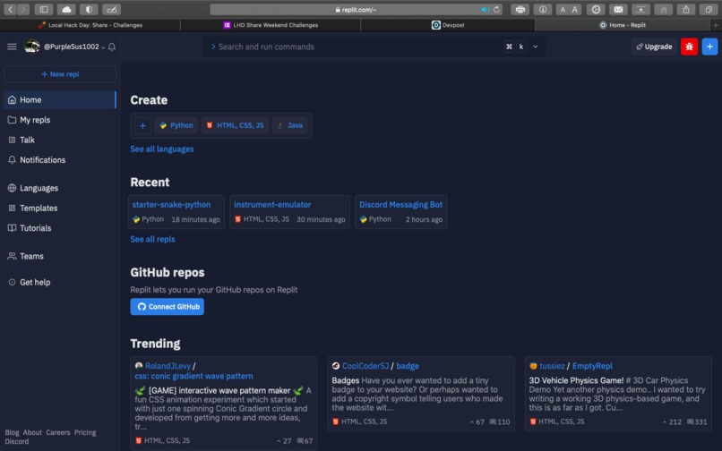Select Home in the sidebar

click(x=60, y=100)
